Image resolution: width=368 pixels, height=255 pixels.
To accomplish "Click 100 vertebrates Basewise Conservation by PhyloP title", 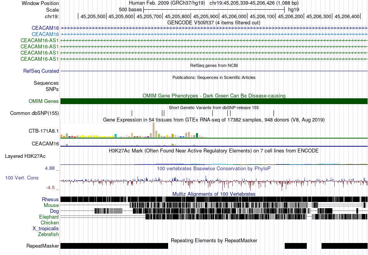I will [x=214, y=168].
